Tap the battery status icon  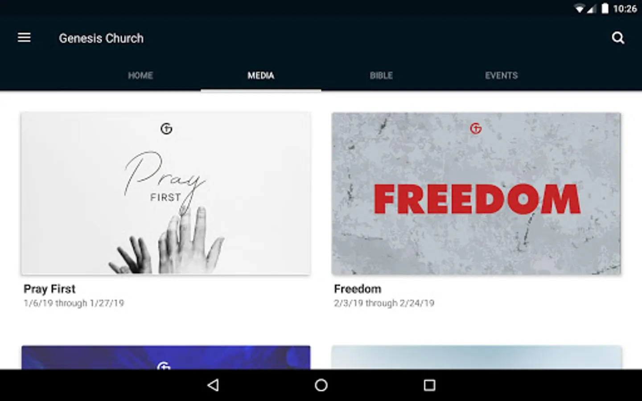(605, 8)
